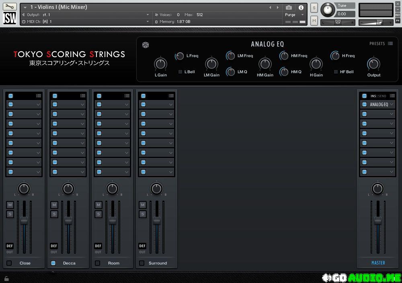The height and width of the screenshot is (283, 402).
Task: Reset Room channel with DEF button
Action: 98,246
